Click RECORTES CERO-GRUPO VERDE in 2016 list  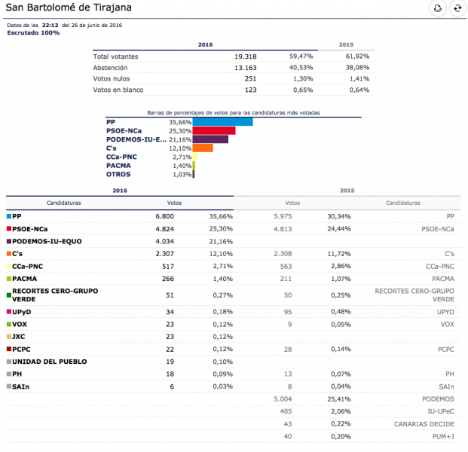coord(42,295)
